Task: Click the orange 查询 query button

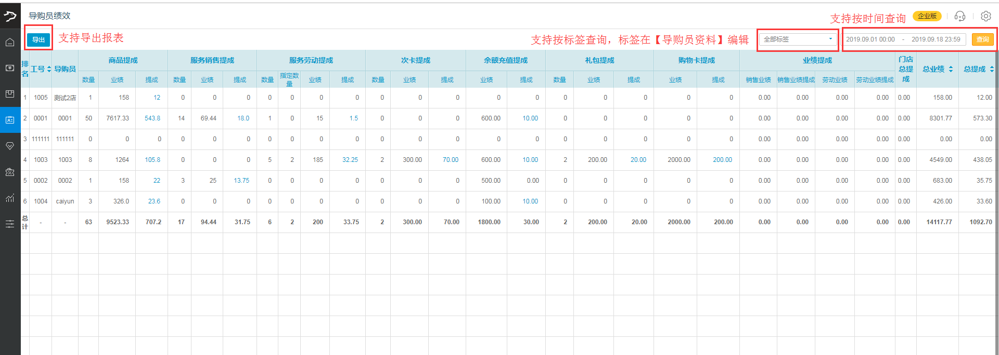Action: point(982,39)
